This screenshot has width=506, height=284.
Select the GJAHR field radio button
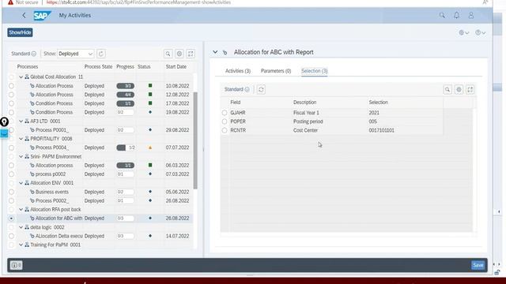[225, 113]
